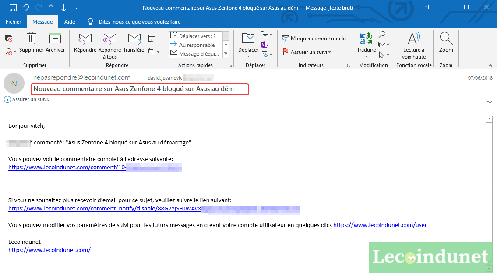This screenshot has height=277, width=497.
Task: Click the message date 07/06/2018
Action: [480, 78]
